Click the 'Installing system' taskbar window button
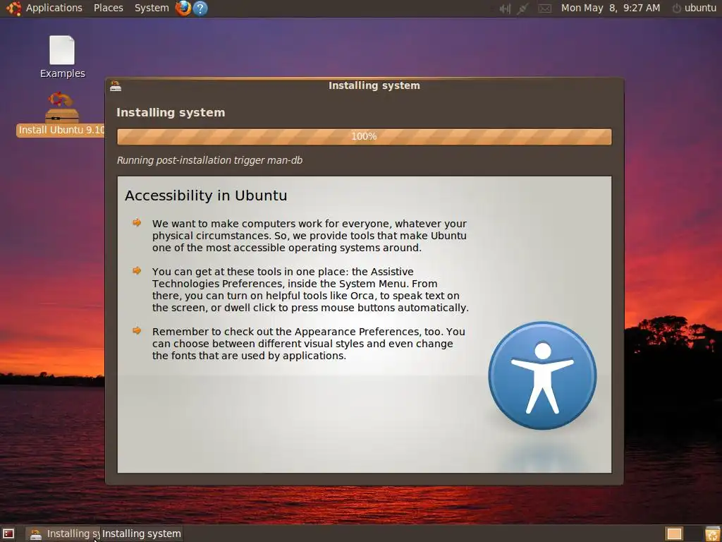The width and height of the screenshot is (722, 542). pos(63,534)
